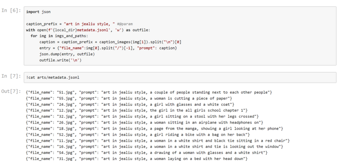Click the In [6] cell prompt
This screenshot has width=347, height=162.
(10, 10)
